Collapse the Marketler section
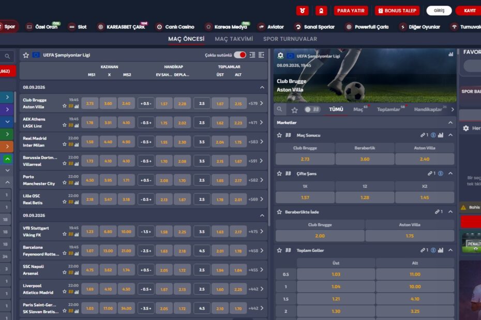The width and height of the screenshot is (481, 320). tap(450, 122)
